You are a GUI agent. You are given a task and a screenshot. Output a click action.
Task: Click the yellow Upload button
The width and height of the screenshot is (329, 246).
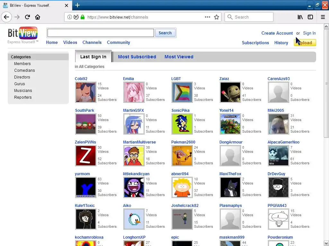pyautogui.click(x=305, y=43)
